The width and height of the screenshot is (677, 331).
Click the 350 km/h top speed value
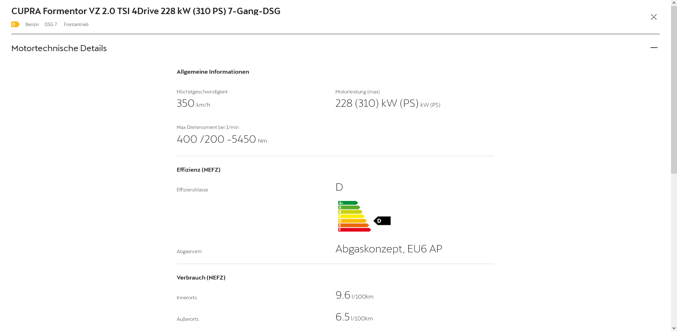click(193, 103)
